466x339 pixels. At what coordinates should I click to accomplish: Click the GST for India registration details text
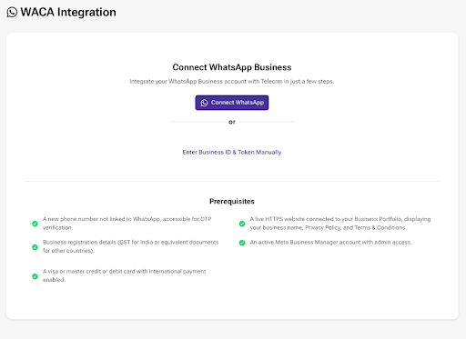[x=131, y=246]
